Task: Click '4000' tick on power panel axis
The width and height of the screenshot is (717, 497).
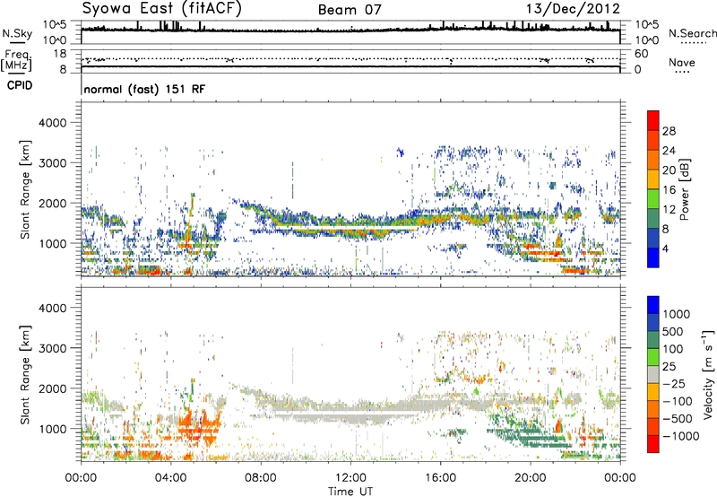Action: coord(52,123)
